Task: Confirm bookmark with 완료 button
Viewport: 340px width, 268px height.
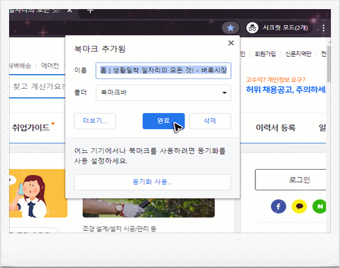Action: tap(163, 121)
